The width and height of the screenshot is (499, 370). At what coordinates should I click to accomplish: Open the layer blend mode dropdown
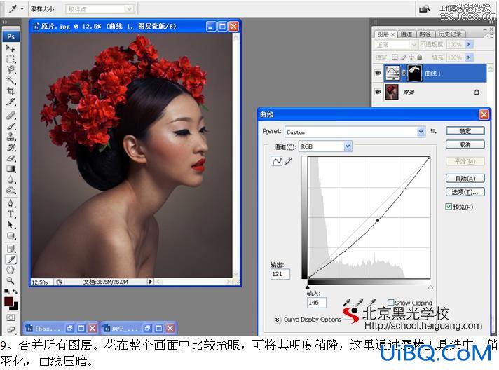[x=413, y=45]
